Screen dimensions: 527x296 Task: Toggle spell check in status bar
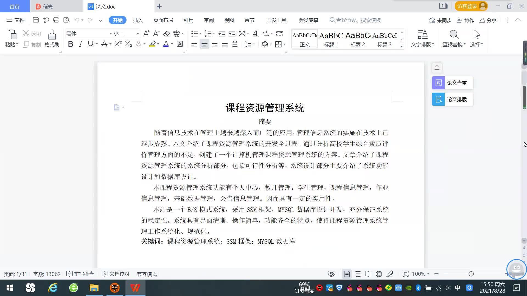80,274
